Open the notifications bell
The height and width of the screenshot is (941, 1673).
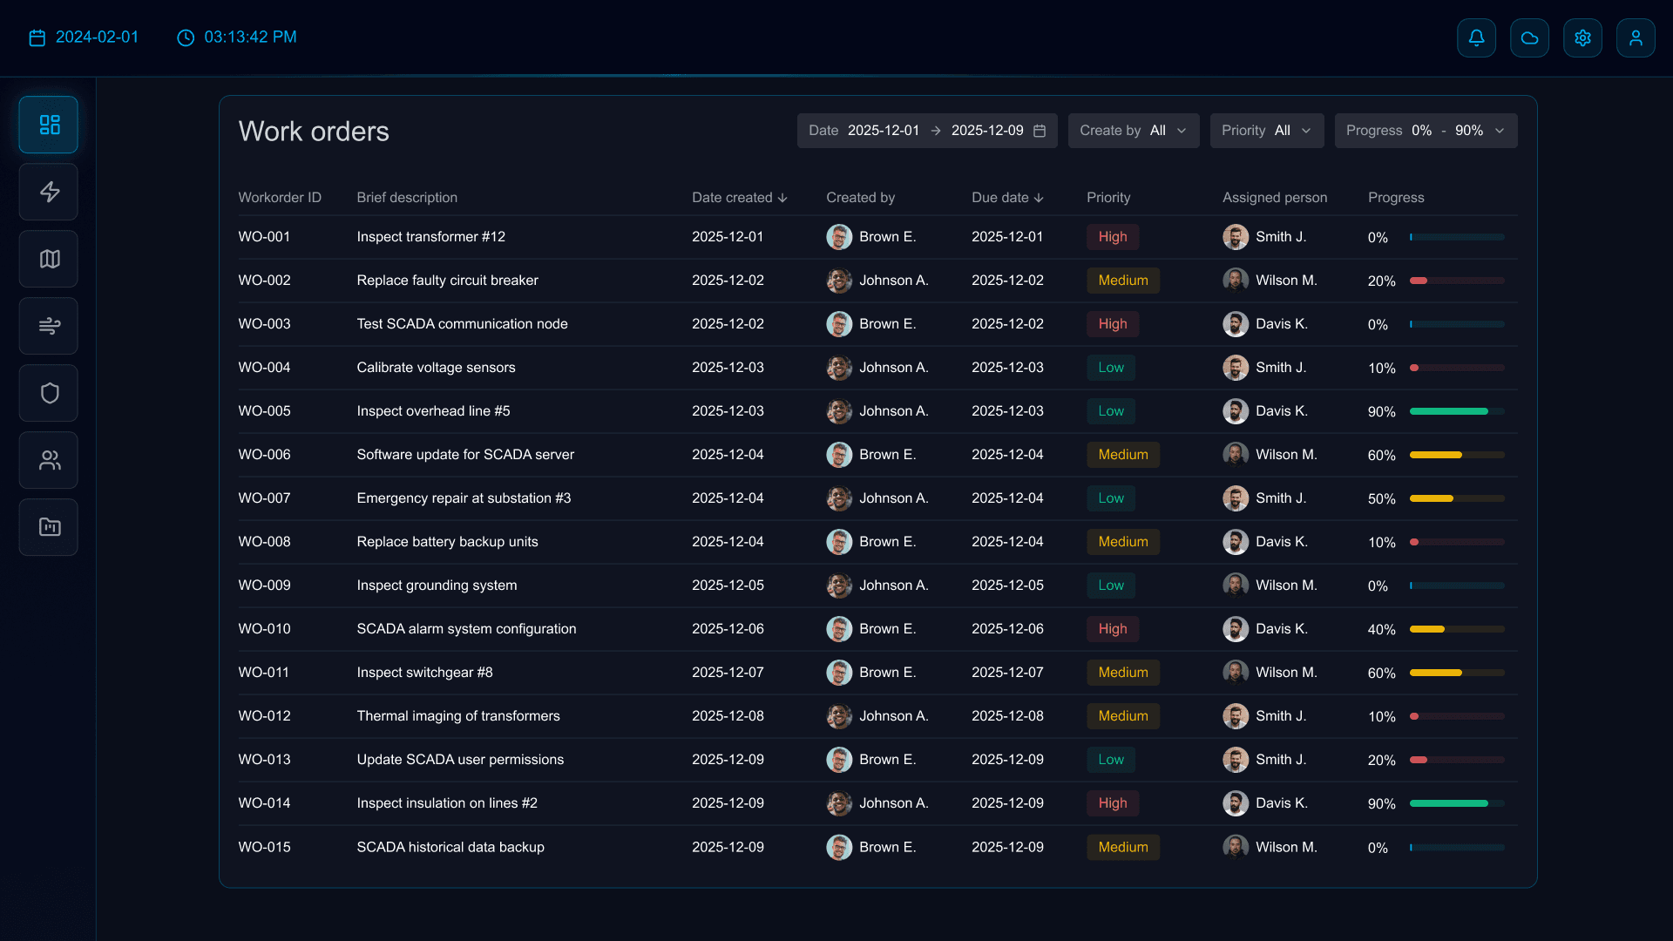[1476, 37]
